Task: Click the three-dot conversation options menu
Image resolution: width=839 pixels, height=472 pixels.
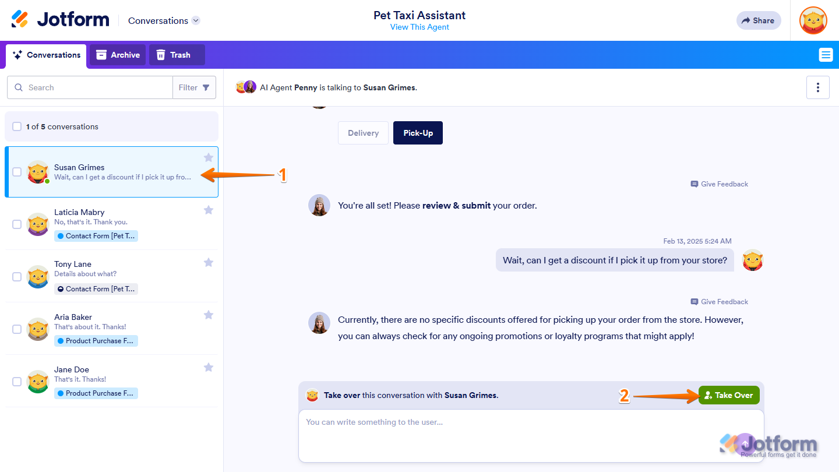Action: click(818, 87)
